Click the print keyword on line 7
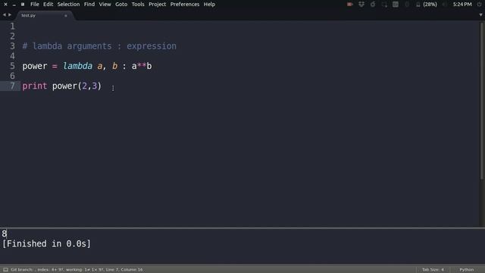The width and height of the screenshot is (485, 273). click(35, 86)
